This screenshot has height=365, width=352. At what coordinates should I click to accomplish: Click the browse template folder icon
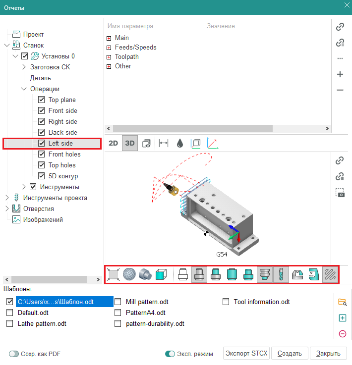[342, 302]
